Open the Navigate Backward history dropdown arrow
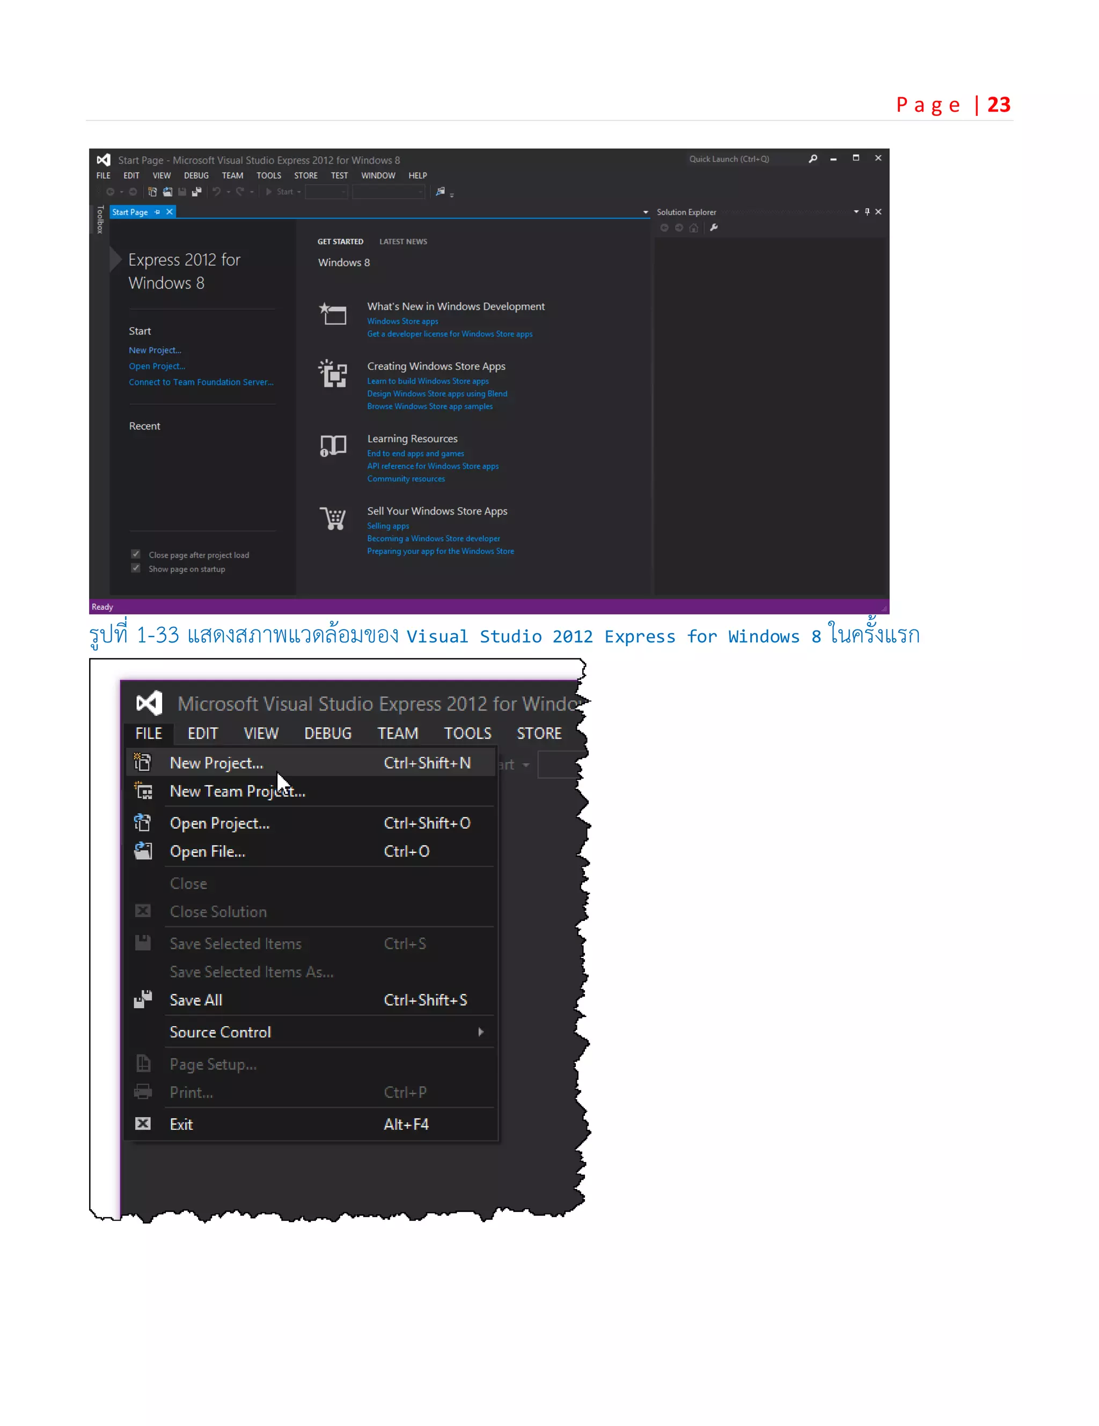This screenshot has width=1099, height=1426. 121,193
